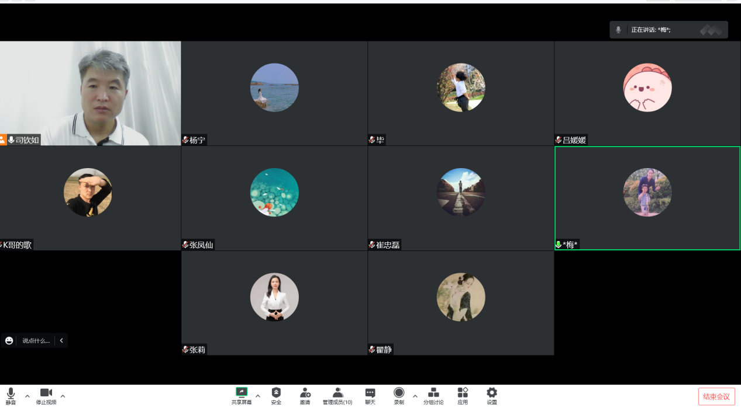Stop the video (停止视频)
Viewport: 741px width, 408px height.
pos(46,395)
